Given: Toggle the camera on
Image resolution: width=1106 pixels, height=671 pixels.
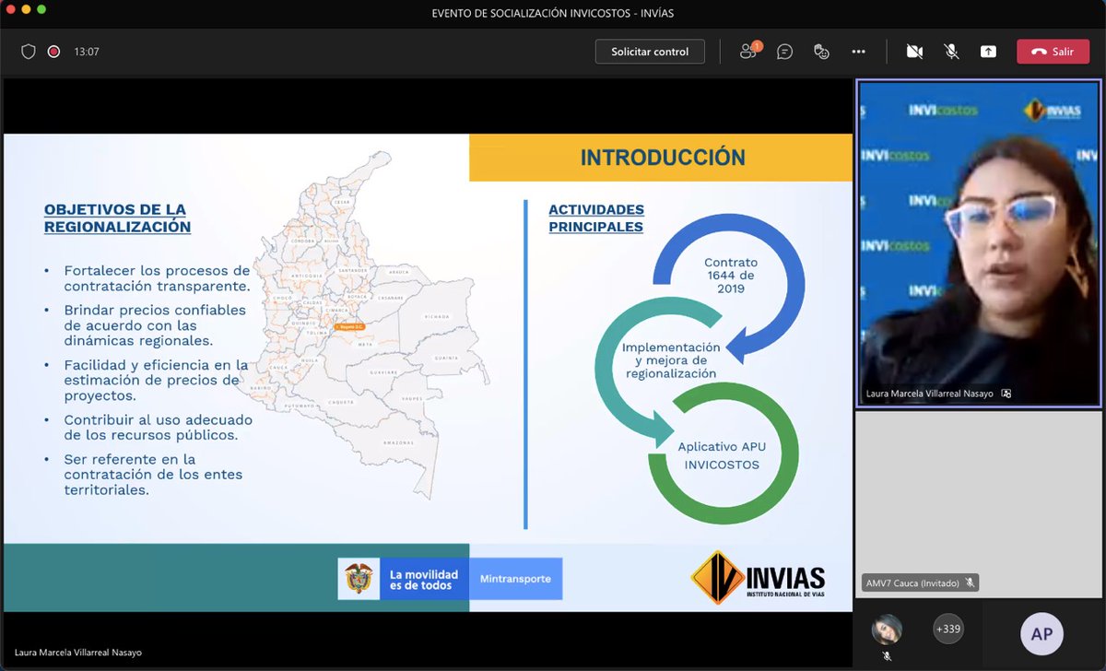Looking at the screenshot, I should coord(914,52).
